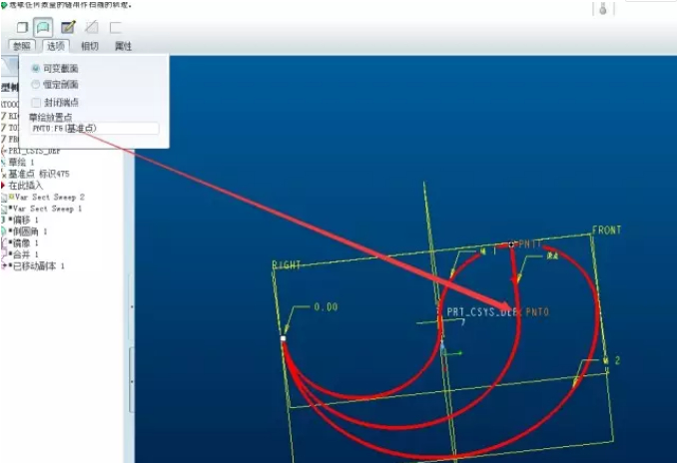Click the icon at top right of toolbar

click(x=602, y=9)
